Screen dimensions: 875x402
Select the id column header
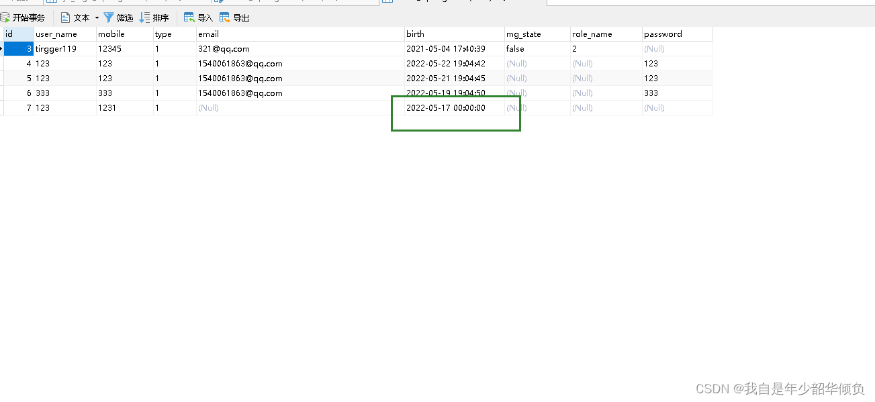pos(19,34)
